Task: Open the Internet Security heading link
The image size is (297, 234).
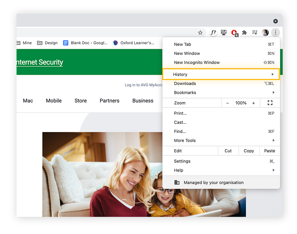Action: [39, 62]
